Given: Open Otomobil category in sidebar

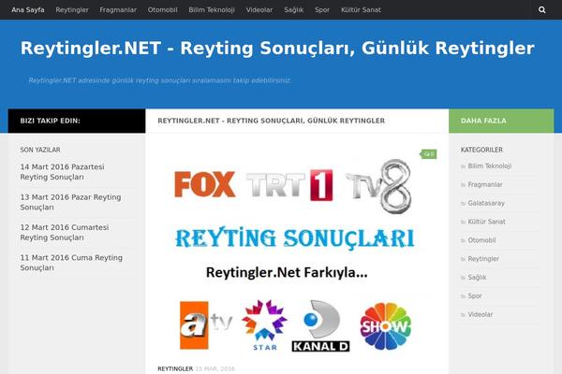Looking at the screenshot, I should coord(481,240).
